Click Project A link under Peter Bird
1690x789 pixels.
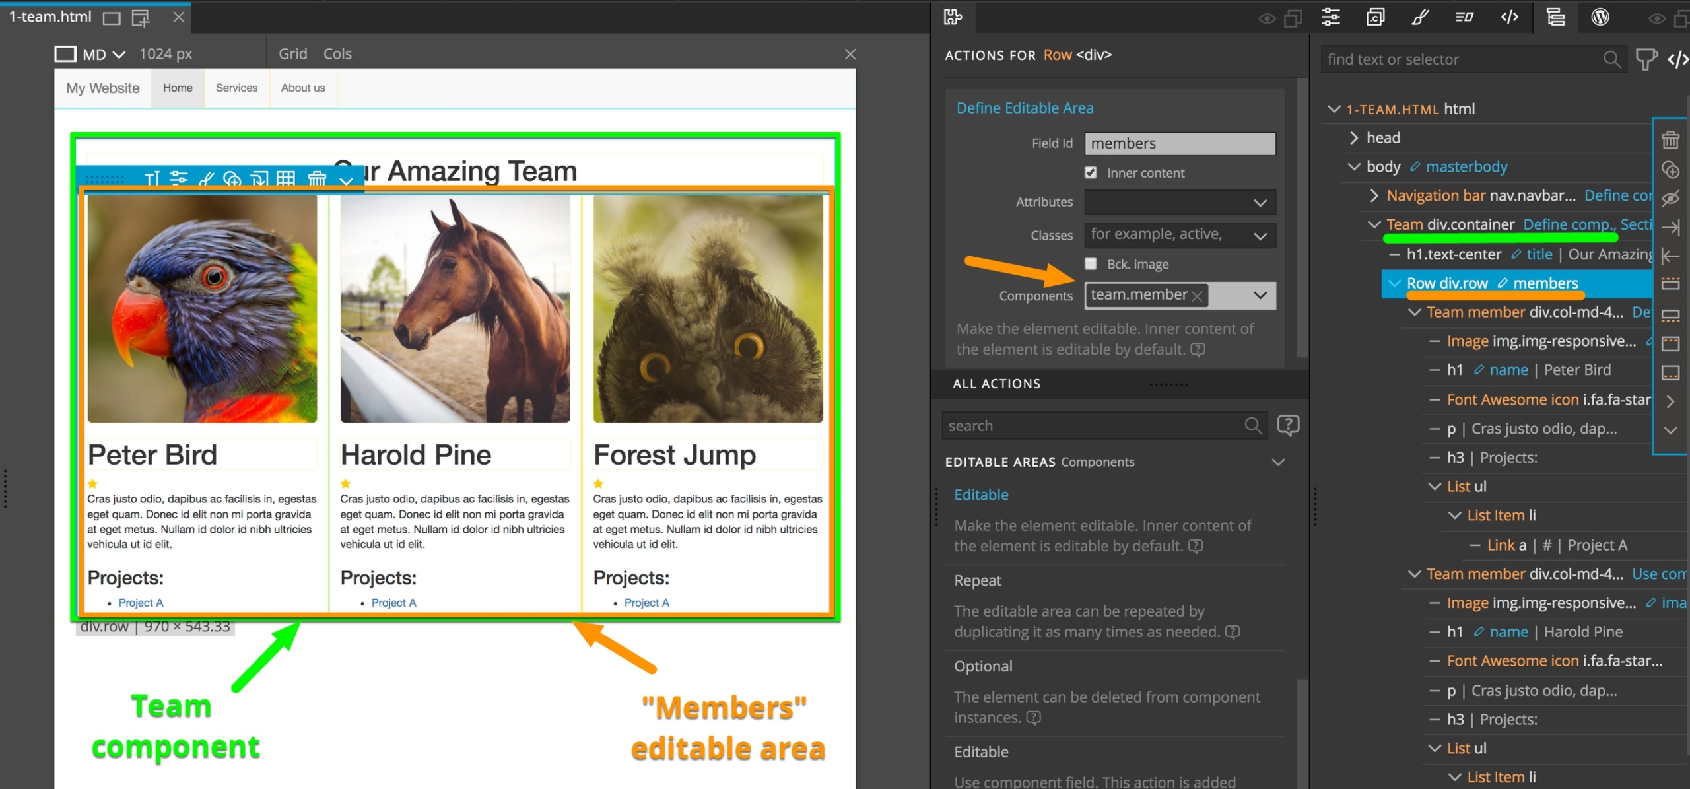tap(141, 603)
